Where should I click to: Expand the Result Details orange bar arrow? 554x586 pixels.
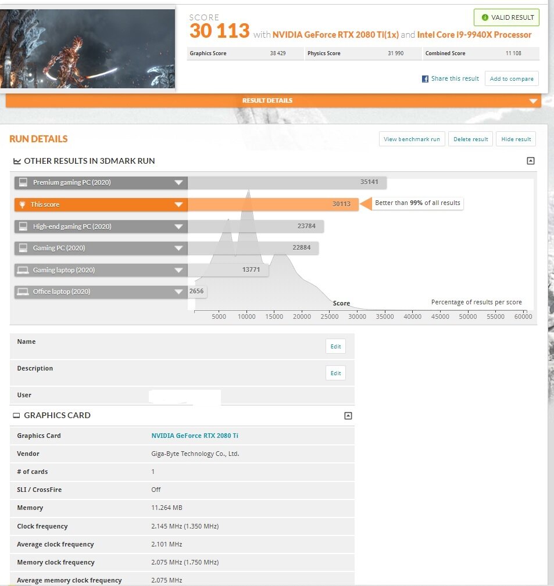[x=533, y=101]
